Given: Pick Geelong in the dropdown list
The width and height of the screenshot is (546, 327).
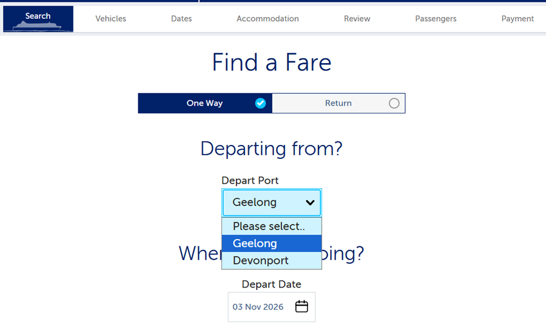Looking at the screenshot, I should pos(272,243).
